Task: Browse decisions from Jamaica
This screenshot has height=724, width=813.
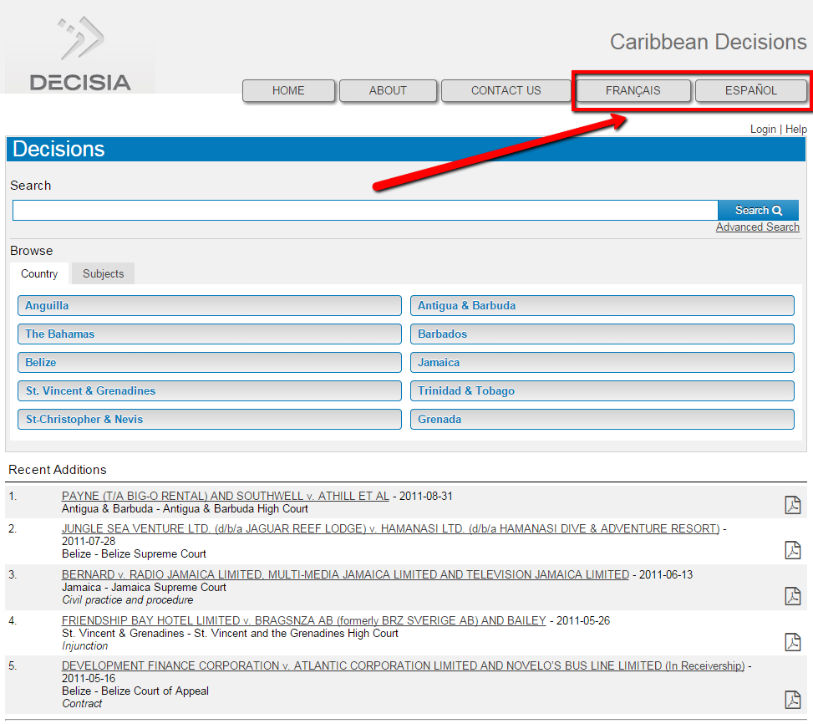Action: tap(602, 363)
